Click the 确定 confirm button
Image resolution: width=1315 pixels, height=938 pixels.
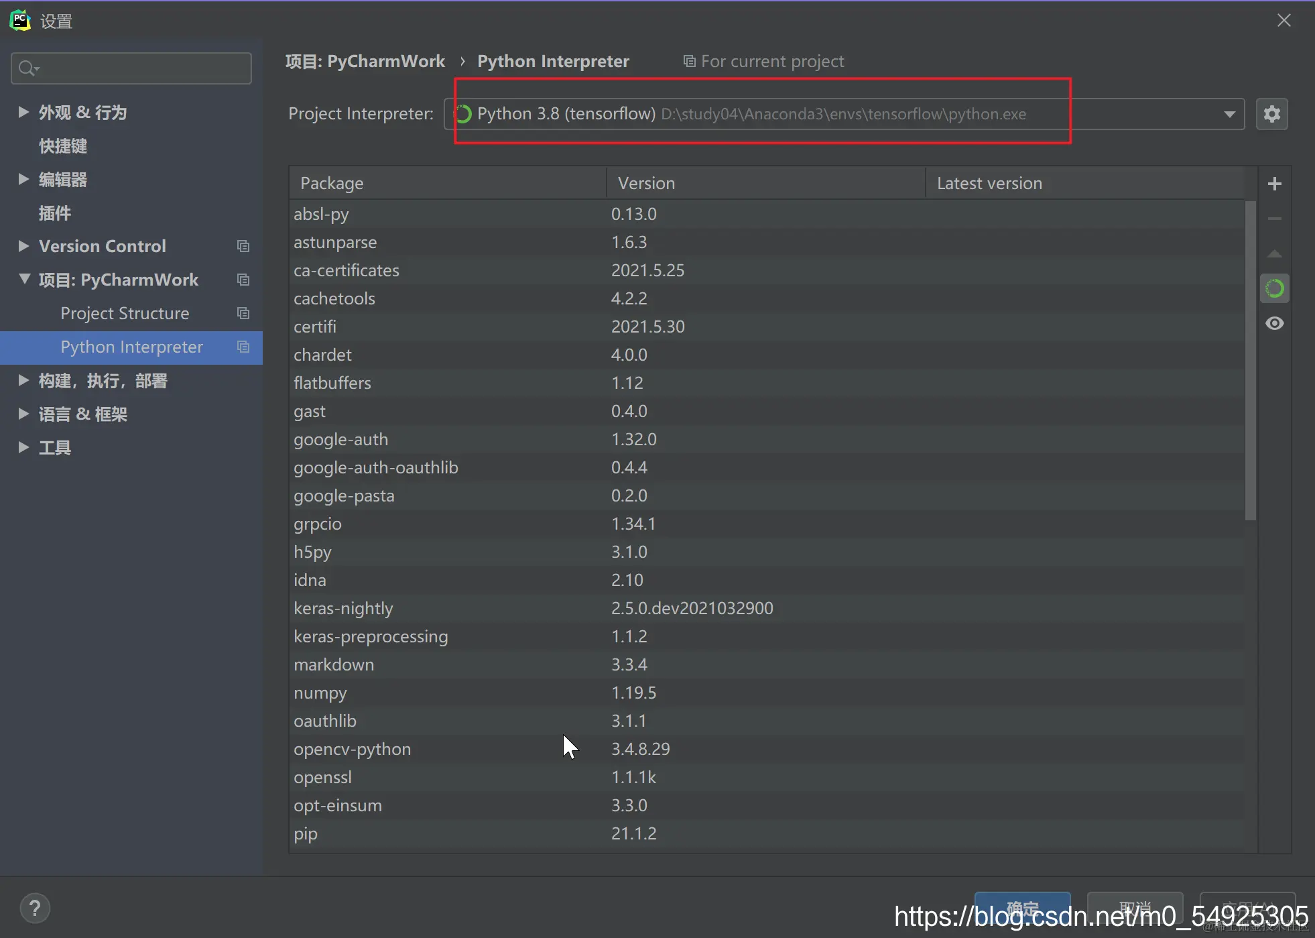[x=1021, y=908]
